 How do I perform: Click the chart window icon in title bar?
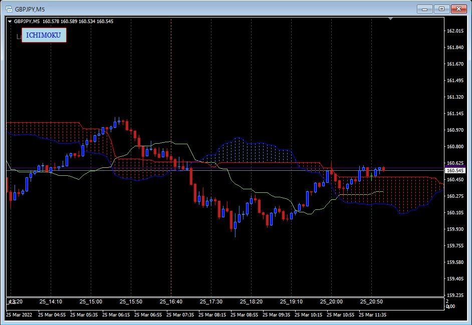(9, 9)
